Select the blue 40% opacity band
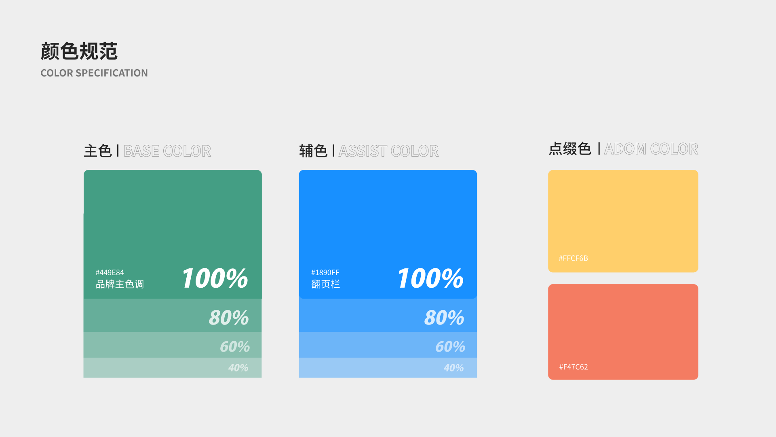Image resolution: width=776 pixels, height=437 pixels. point(388,368)
